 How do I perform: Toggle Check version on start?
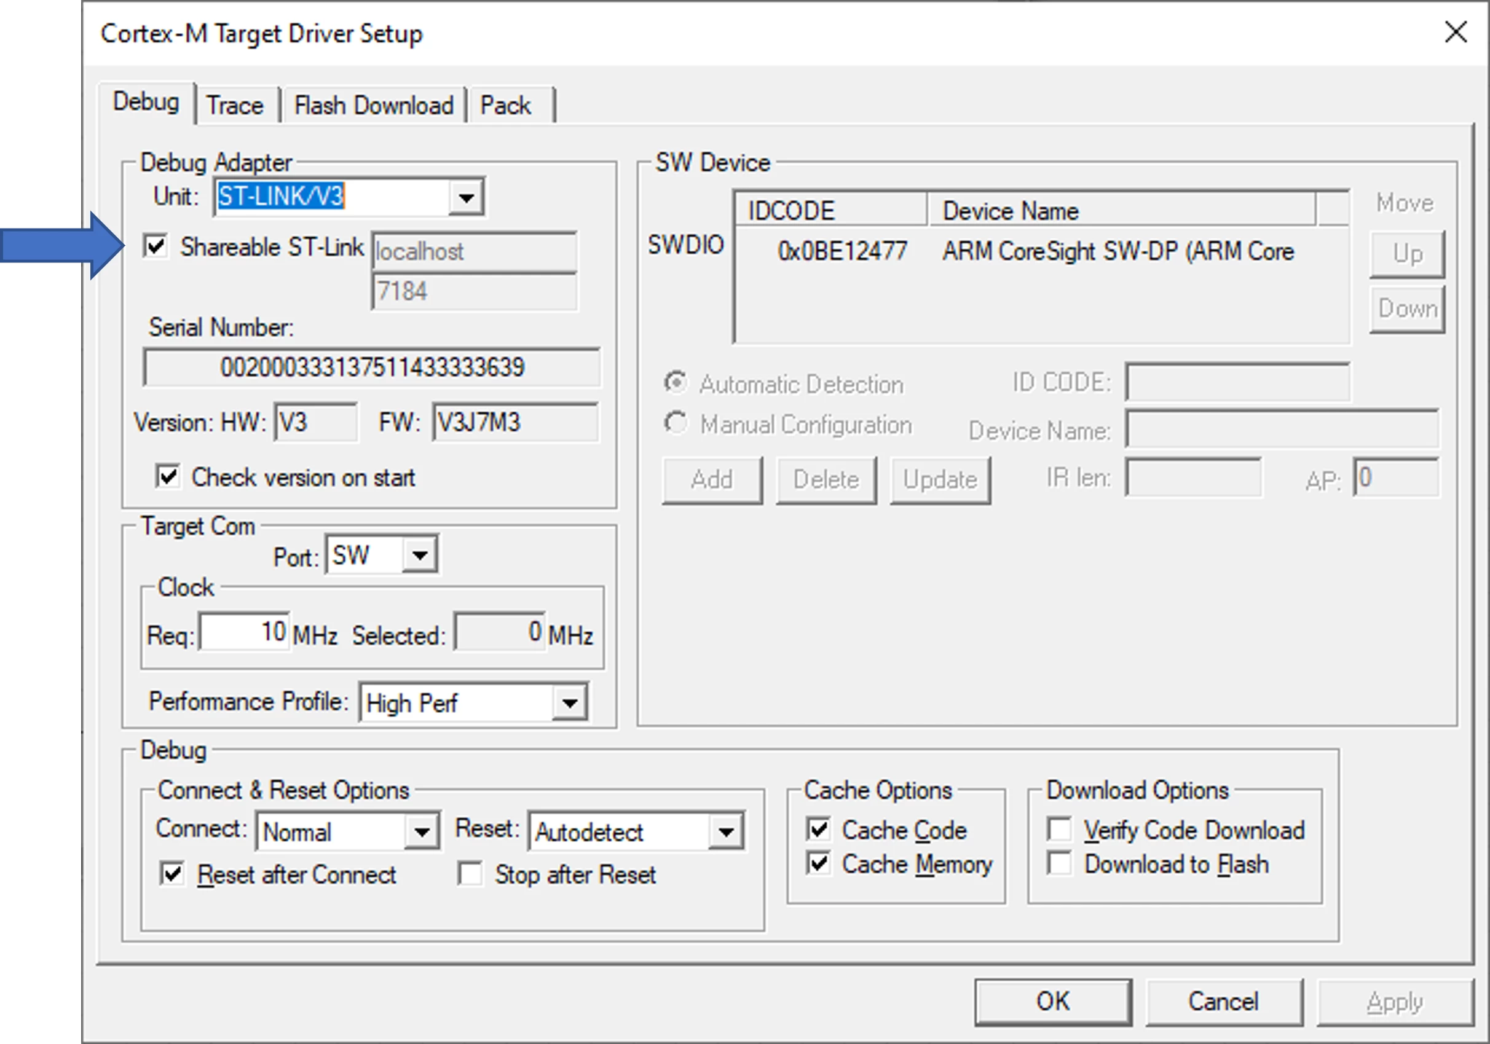coord(167,477)
